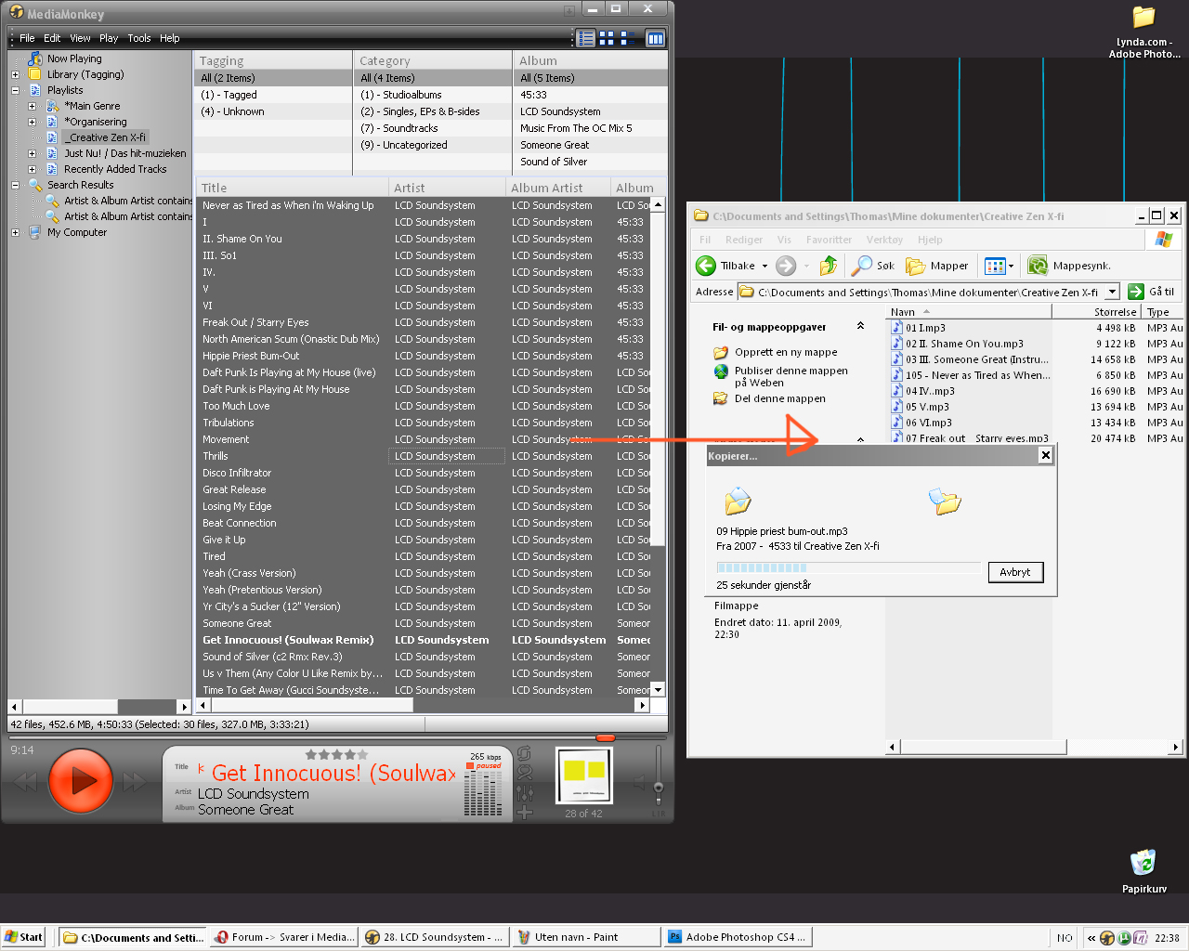The width and height of the screenshot is (1189, 951).
Task: Click Opprett en ny mappe link
Action: 786,352
